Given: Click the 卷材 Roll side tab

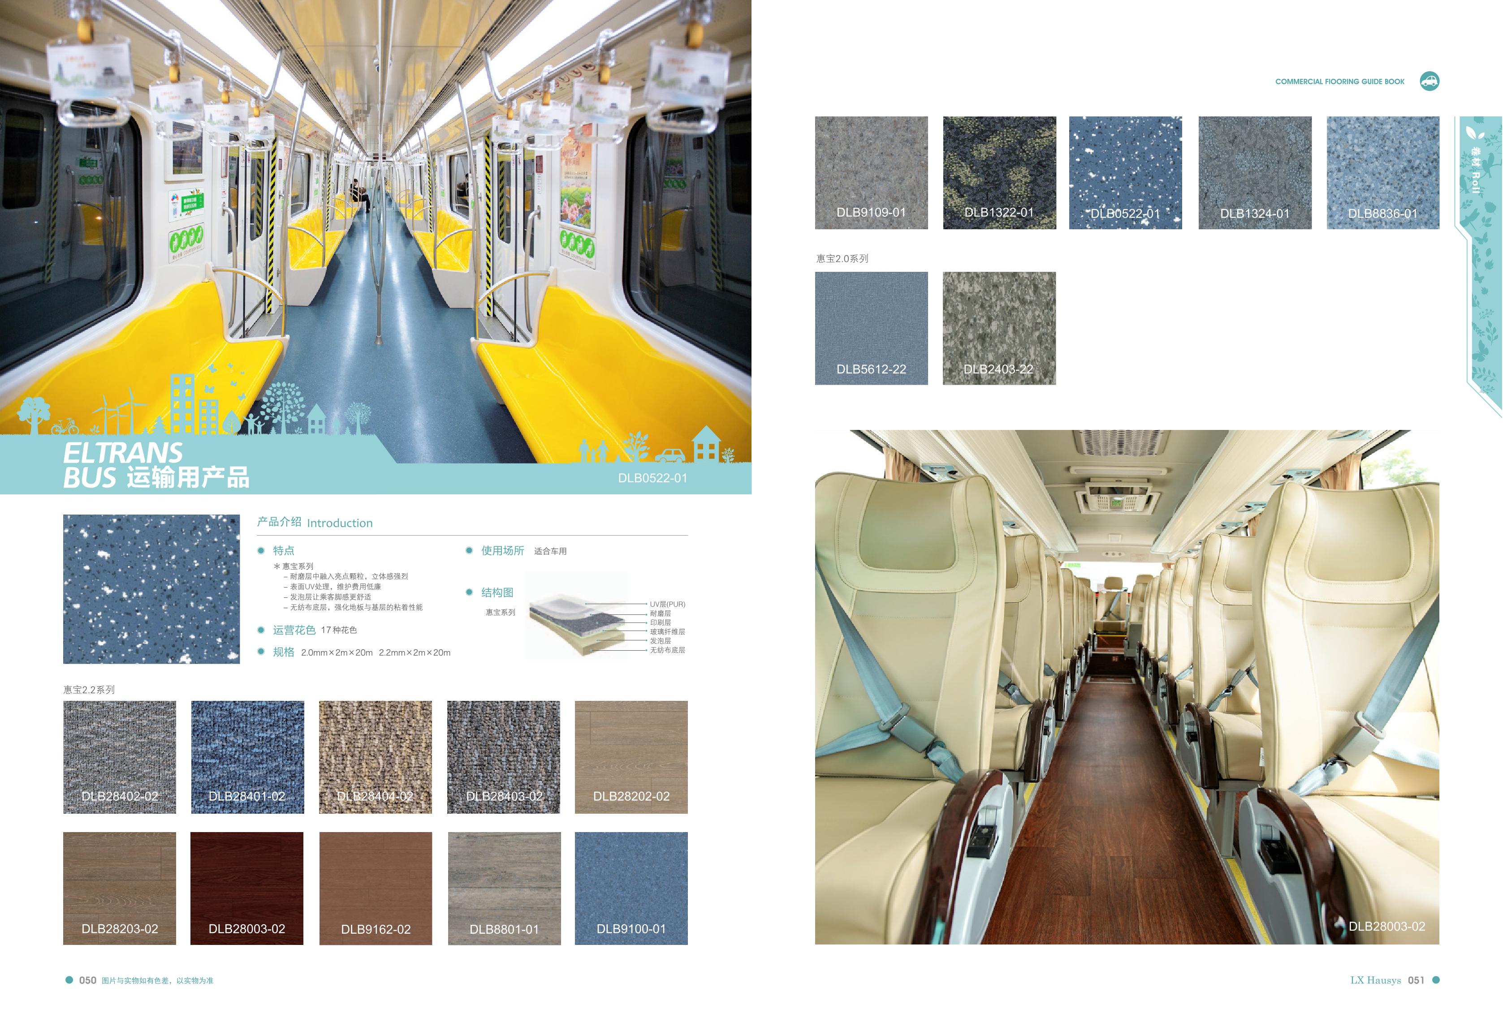Looking at the screenshot, I should (1476, 172).
